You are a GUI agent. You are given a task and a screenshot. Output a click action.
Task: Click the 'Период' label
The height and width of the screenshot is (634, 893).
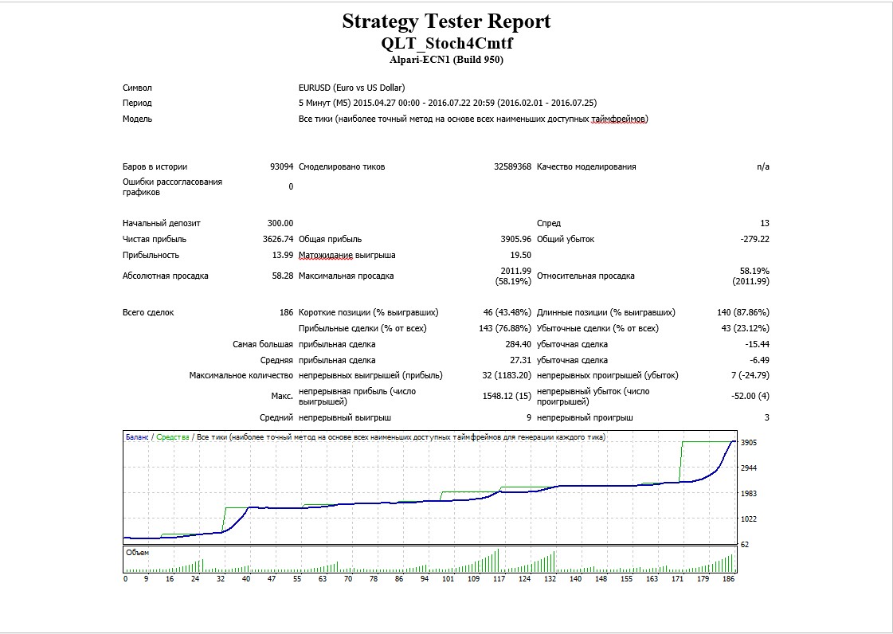137,103
